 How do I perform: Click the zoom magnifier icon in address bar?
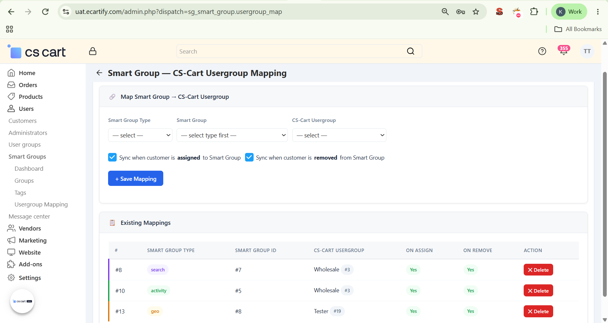445,12
